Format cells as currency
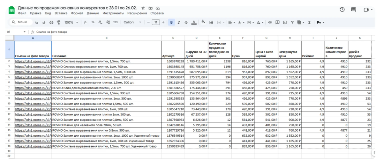383x167 pixels. [86, 22]
